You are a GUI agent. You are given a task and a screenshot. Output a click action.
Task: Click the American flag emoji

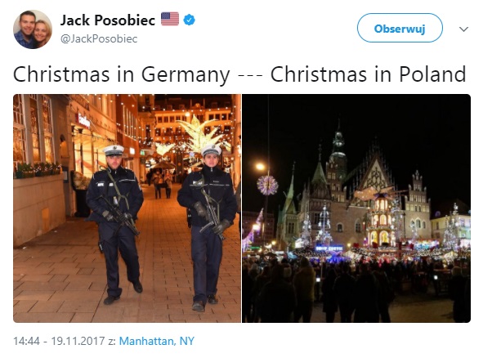170,19
